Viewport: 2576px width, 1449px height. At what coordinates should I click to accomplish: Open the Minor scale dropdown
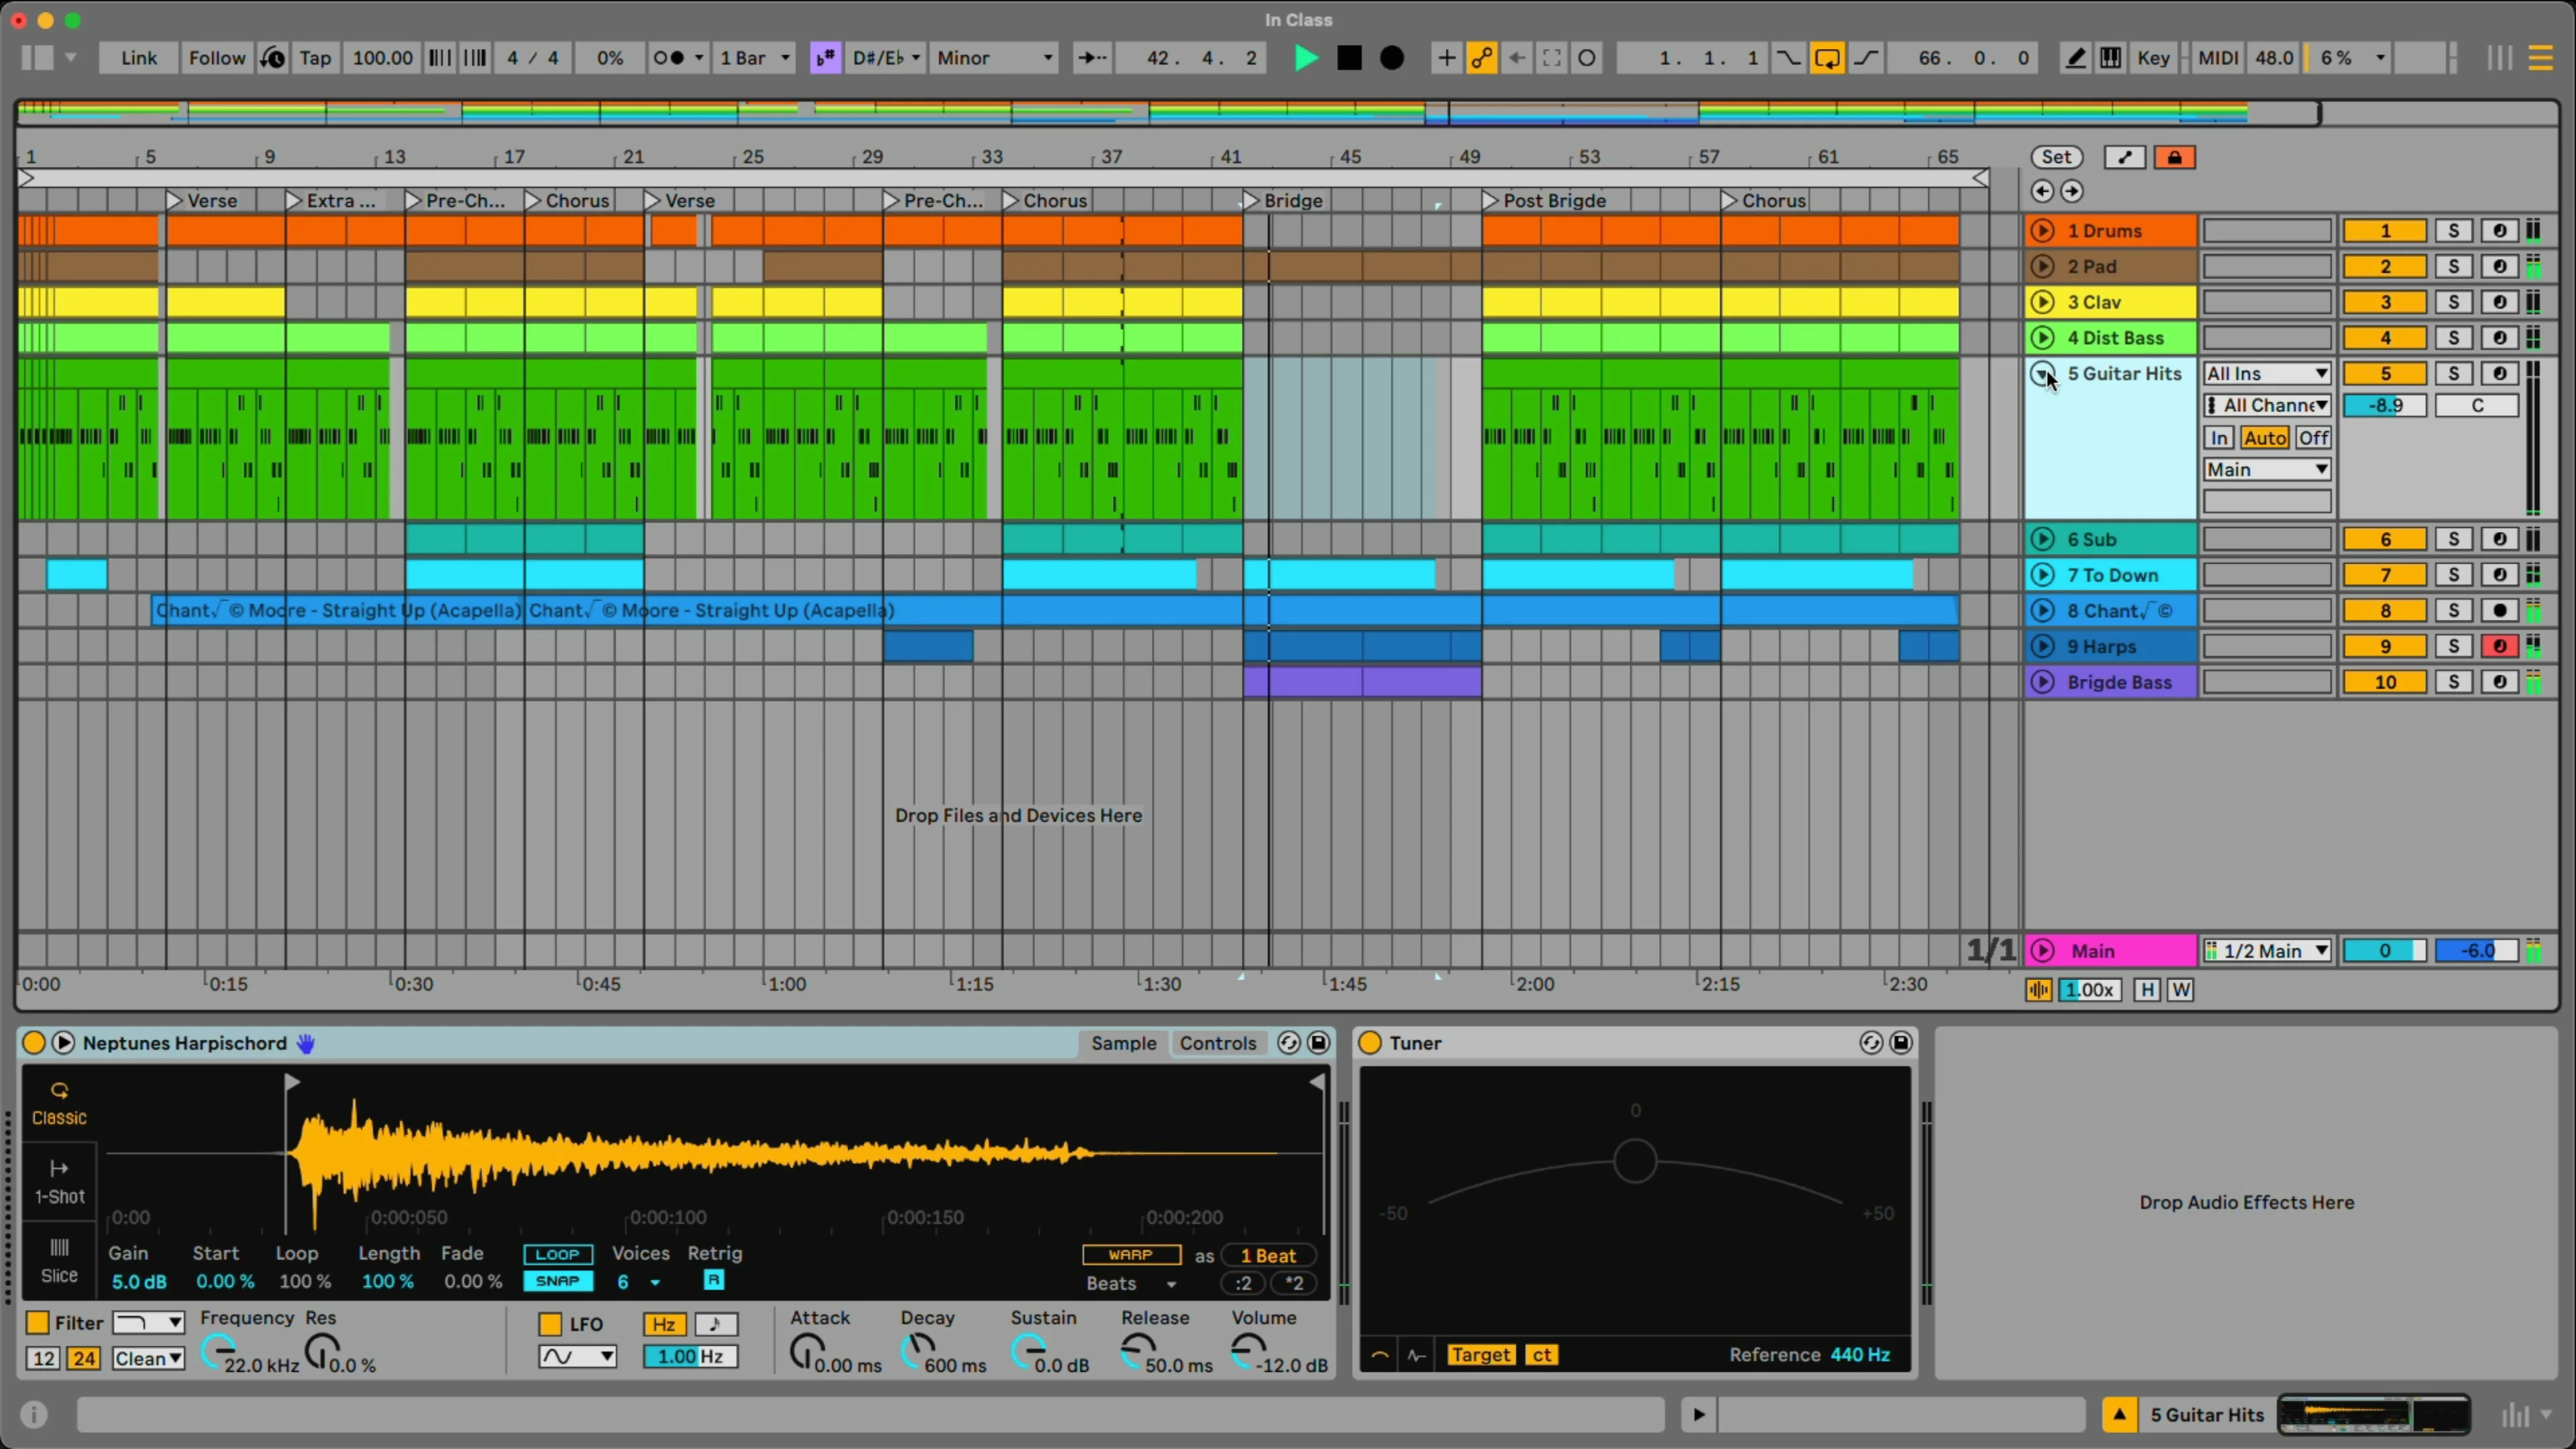coord(994,58)
